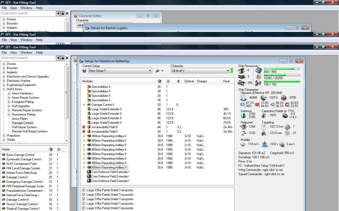The image size is (339, 211).
Task: Open the File menu in the front EFT window
Action: [4, 52]
